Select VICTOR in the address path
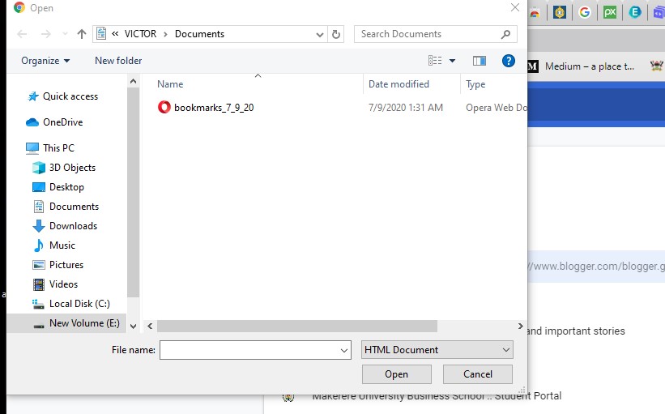 [x=140, y=34]
